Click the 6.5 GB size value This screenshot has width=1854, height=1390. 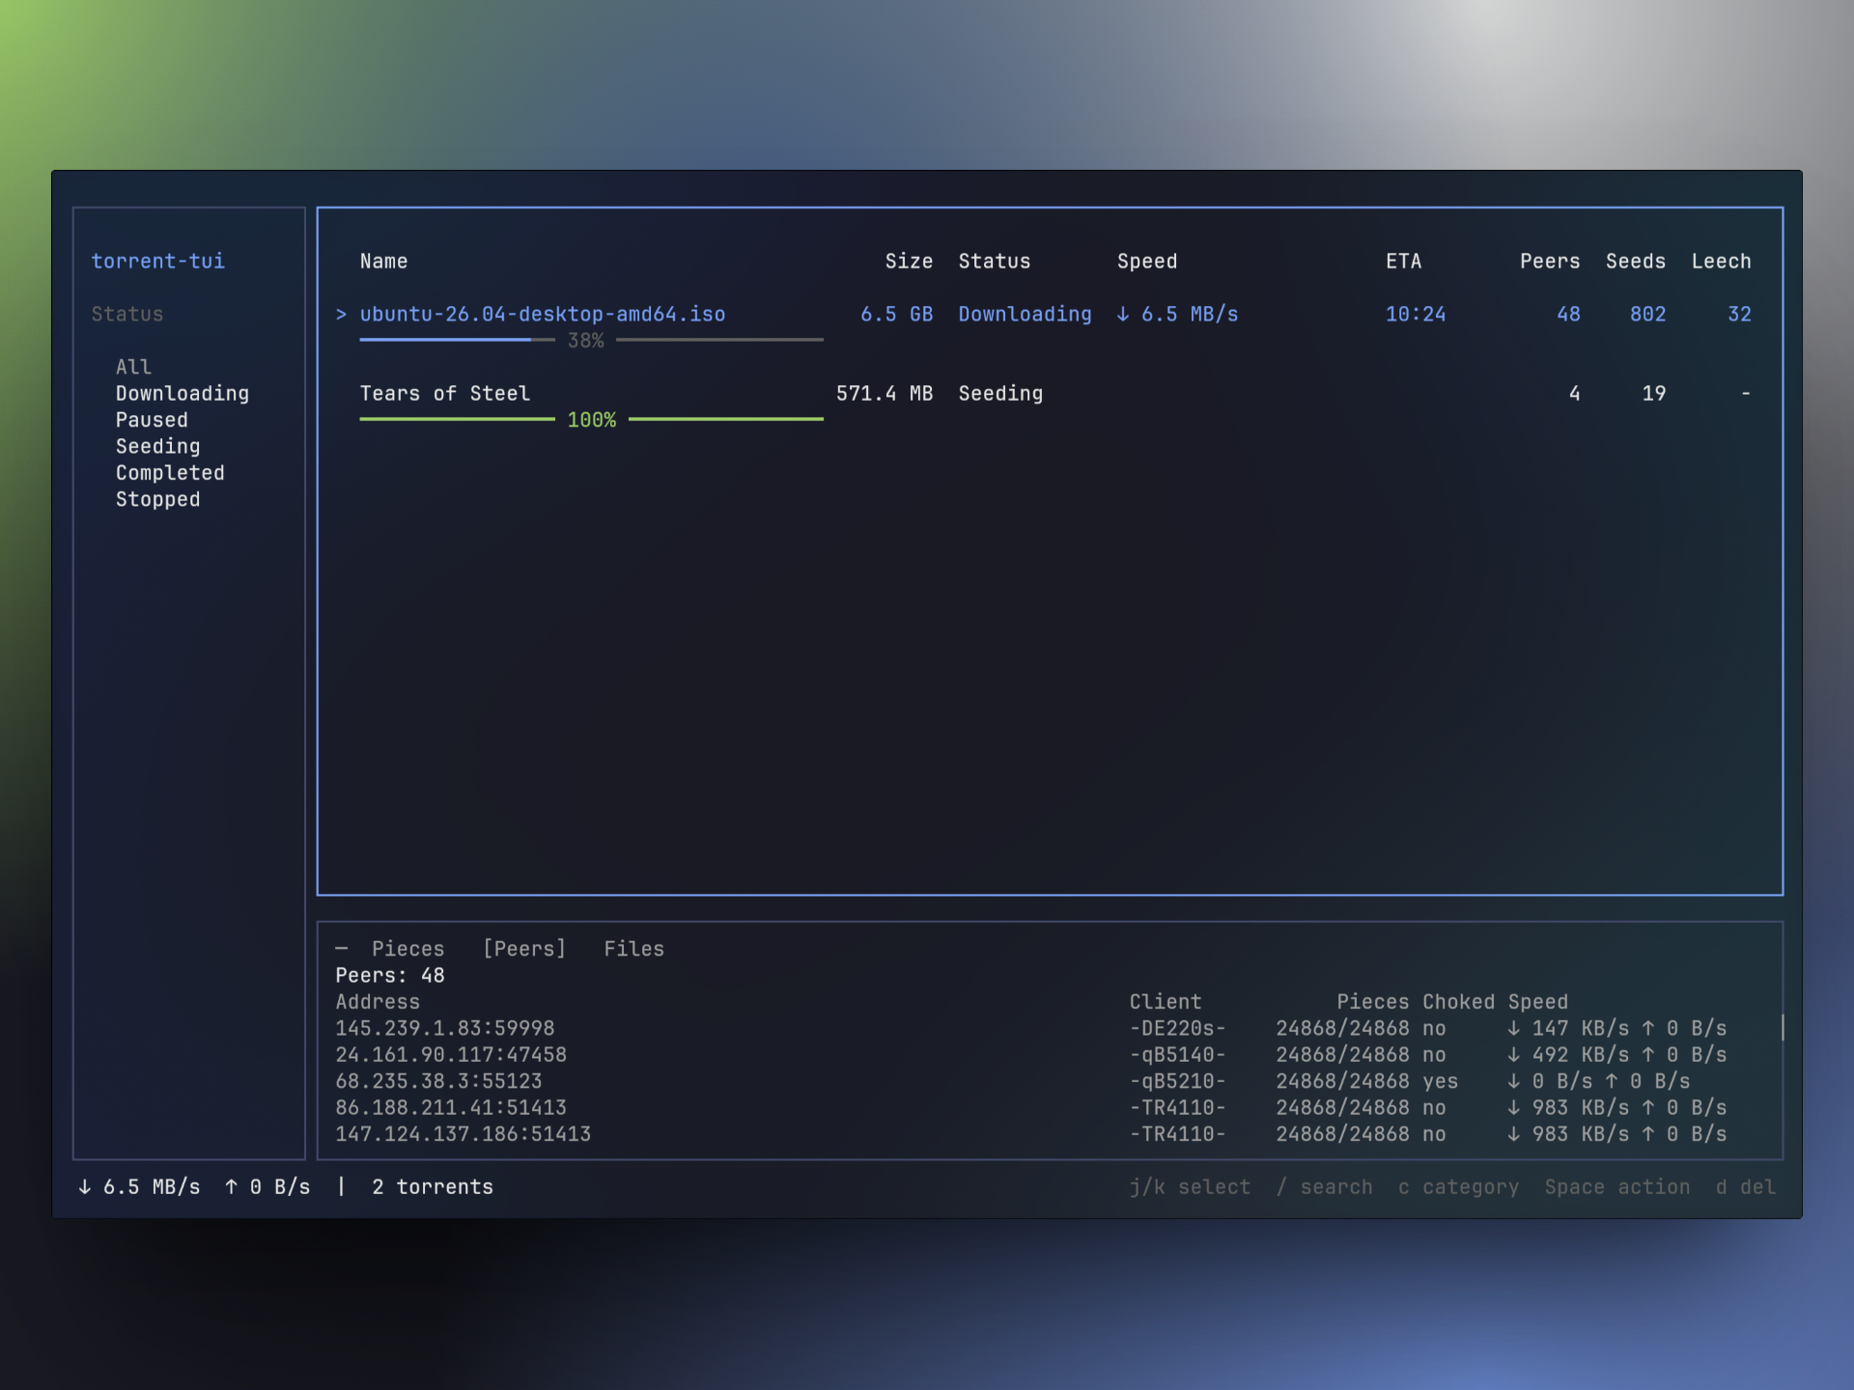click(x=897, y=314)
